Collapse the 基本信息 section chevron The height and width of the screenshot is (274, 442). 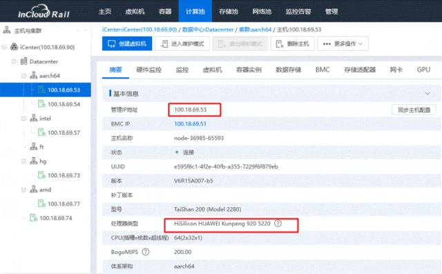point(427,94)
